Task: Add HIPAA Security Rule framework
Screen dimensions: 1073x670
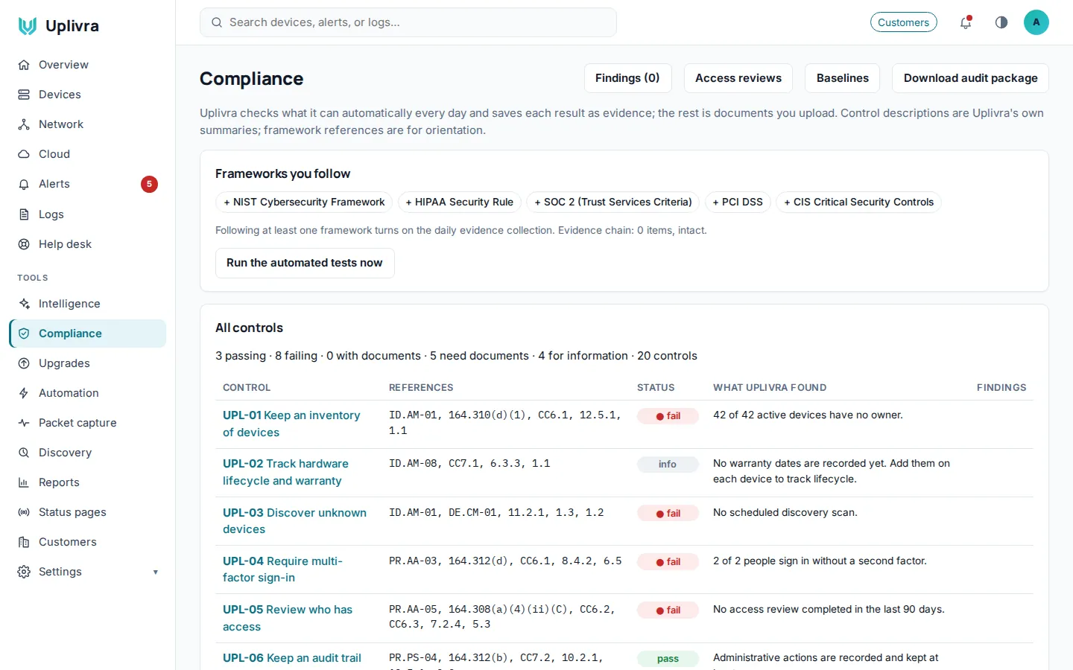Action: 459,202
